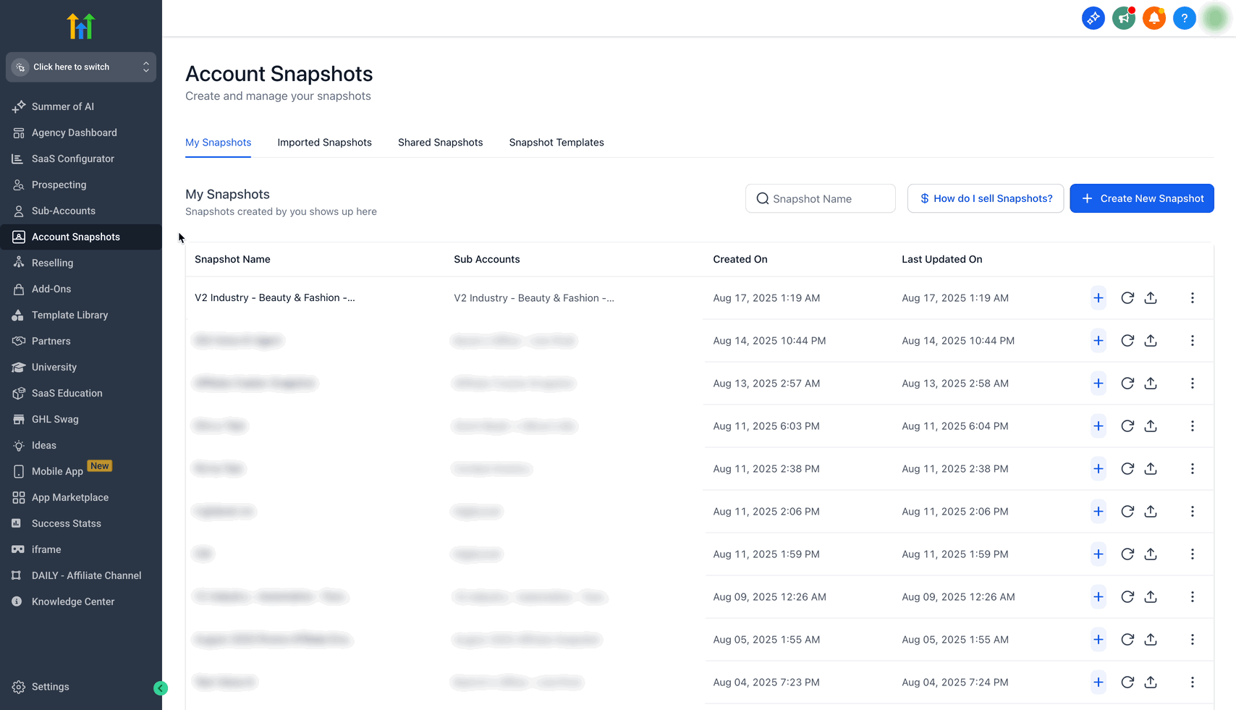
Task: Click refresh icon on Aug 05 snapshot row
Action: pos(1127,640)
